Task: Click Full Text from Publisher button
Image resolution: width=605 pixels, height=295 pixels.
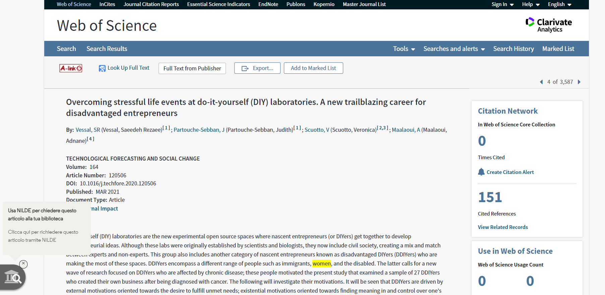Action: coord(192,68)
